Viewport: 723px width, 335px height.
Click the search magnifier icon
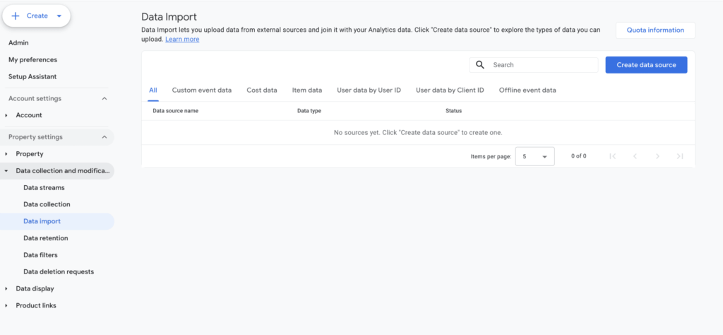480,65
